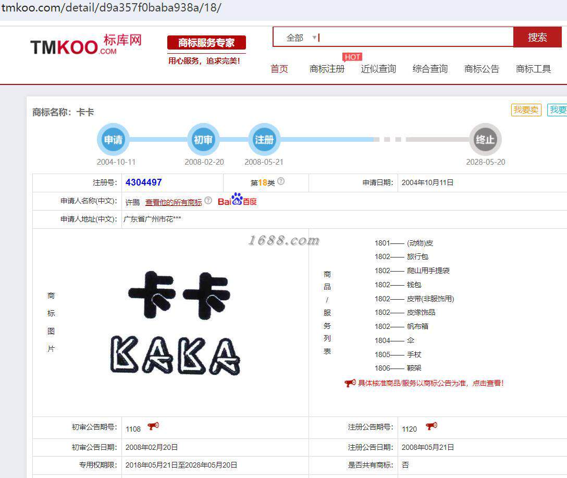Click the 1802—— 钱包 item

(x=398, y=285)
